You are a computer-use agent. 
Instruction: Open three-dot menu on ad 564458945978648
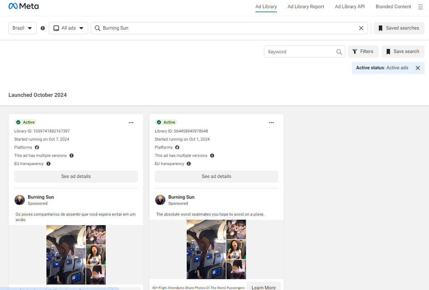271,123
